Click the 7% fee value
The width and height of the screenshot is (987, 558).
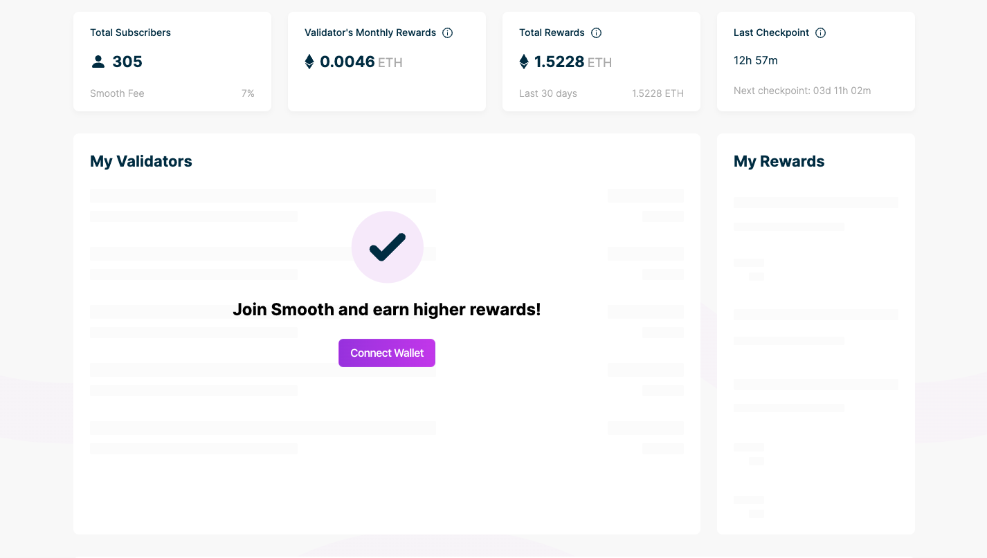tap(248, 93)
